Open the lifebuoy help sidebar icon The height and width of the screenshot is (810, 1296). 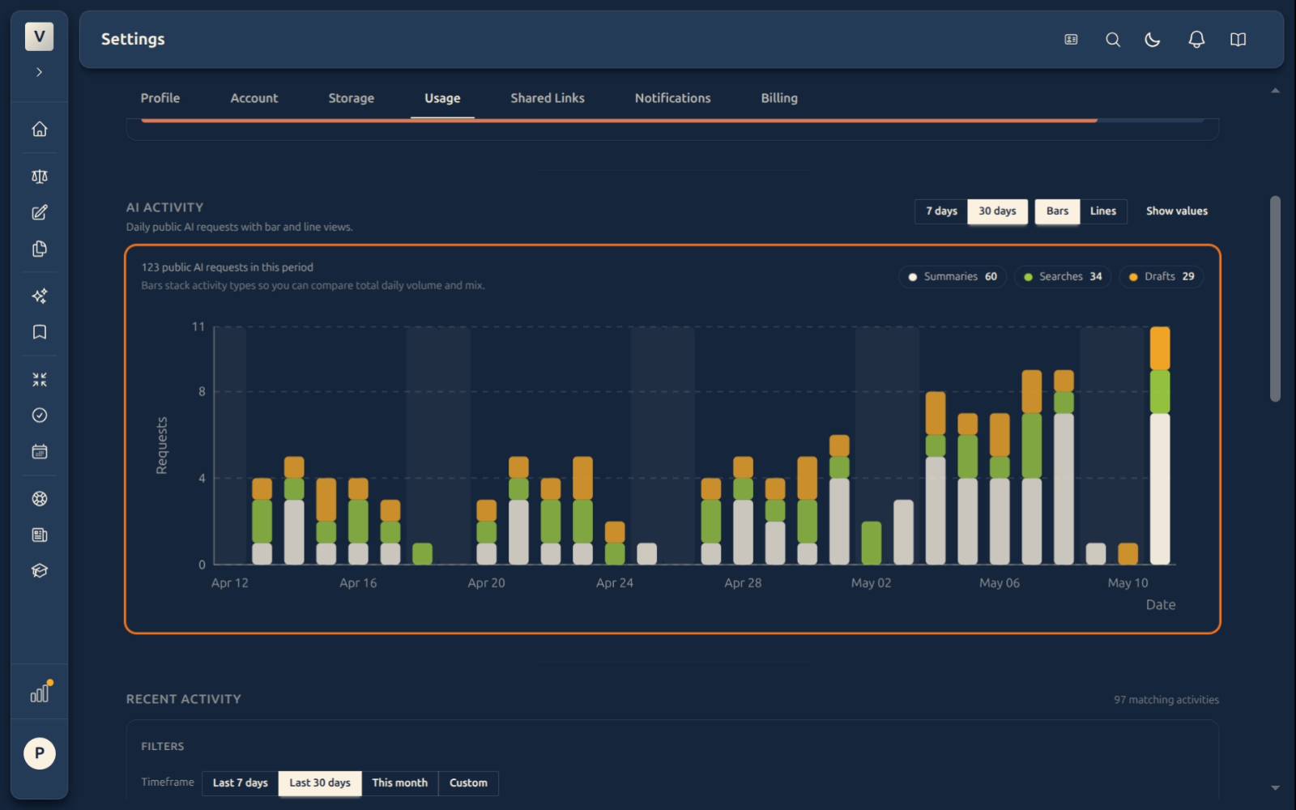[x=39, y=499]
